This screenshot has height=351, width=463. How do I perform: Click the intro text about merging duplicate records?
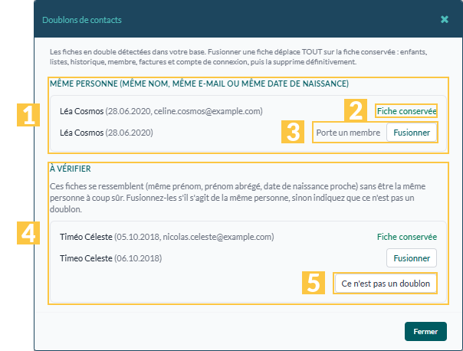coord(238,57)
